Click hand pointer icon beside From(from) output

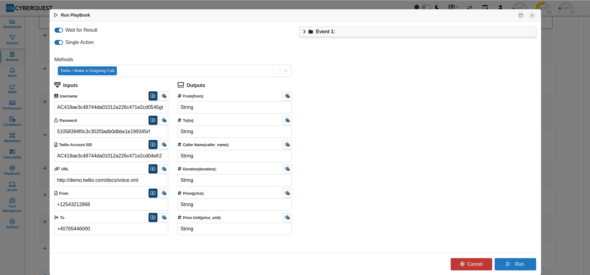(x=287, y=96)
